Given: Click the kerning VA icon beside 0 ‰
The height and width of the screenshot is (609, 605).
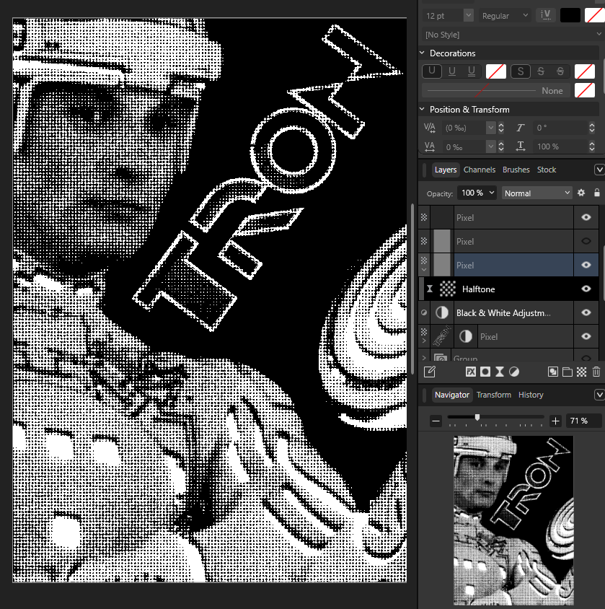Looking at the screenshot, I should tap(430, 146).
